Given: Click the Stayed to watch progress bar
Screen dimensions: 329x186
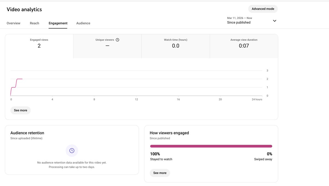Looking at the screenshot, I should tap(211, 146).
